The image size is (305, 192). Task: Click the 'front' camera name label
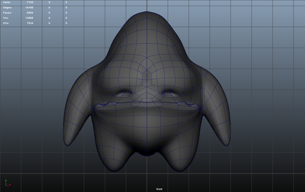click(x=159, y=189)
